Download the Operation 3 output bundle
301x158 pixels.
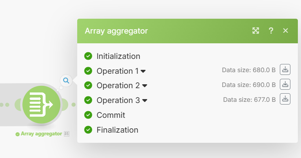[x=285, y=99]
